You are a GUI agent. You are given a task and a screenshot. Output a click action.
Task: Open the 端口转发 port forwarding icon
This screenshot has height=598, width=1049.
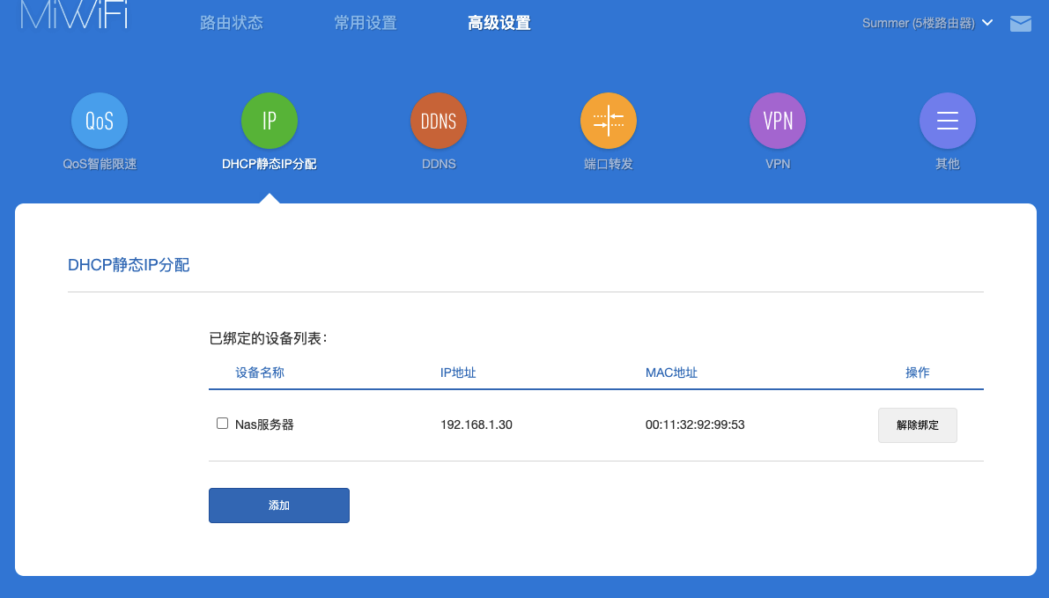pos(609,122)
